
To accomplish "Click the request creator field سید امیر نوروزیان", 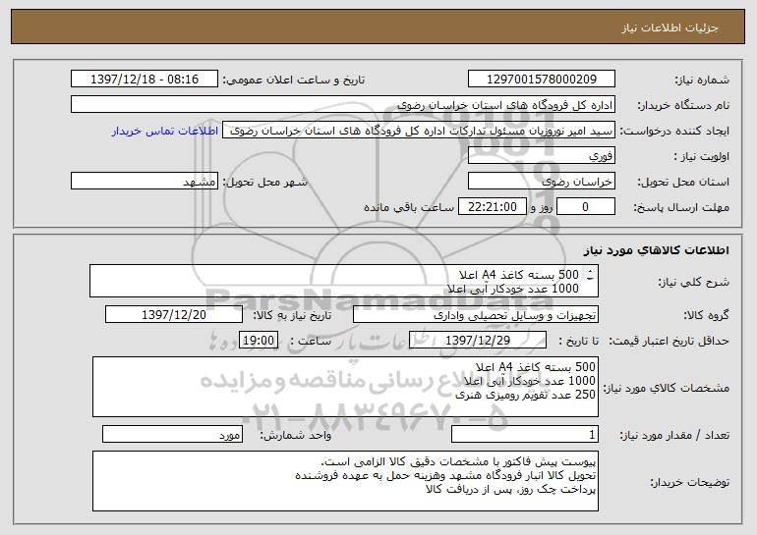I will (x=419, y=131).
